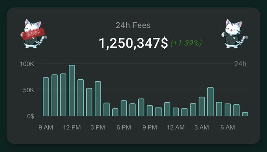Viewport: 267px width, 152px height.
Task: Select the last, shortest bar on chart
Action: (x=245, y=114)
